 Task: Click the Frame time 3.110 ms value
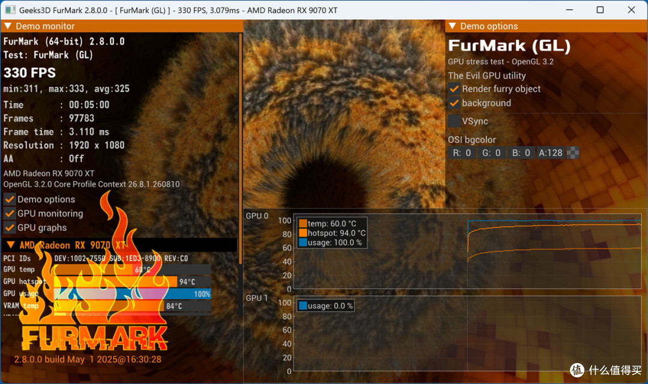coord(89,132)
